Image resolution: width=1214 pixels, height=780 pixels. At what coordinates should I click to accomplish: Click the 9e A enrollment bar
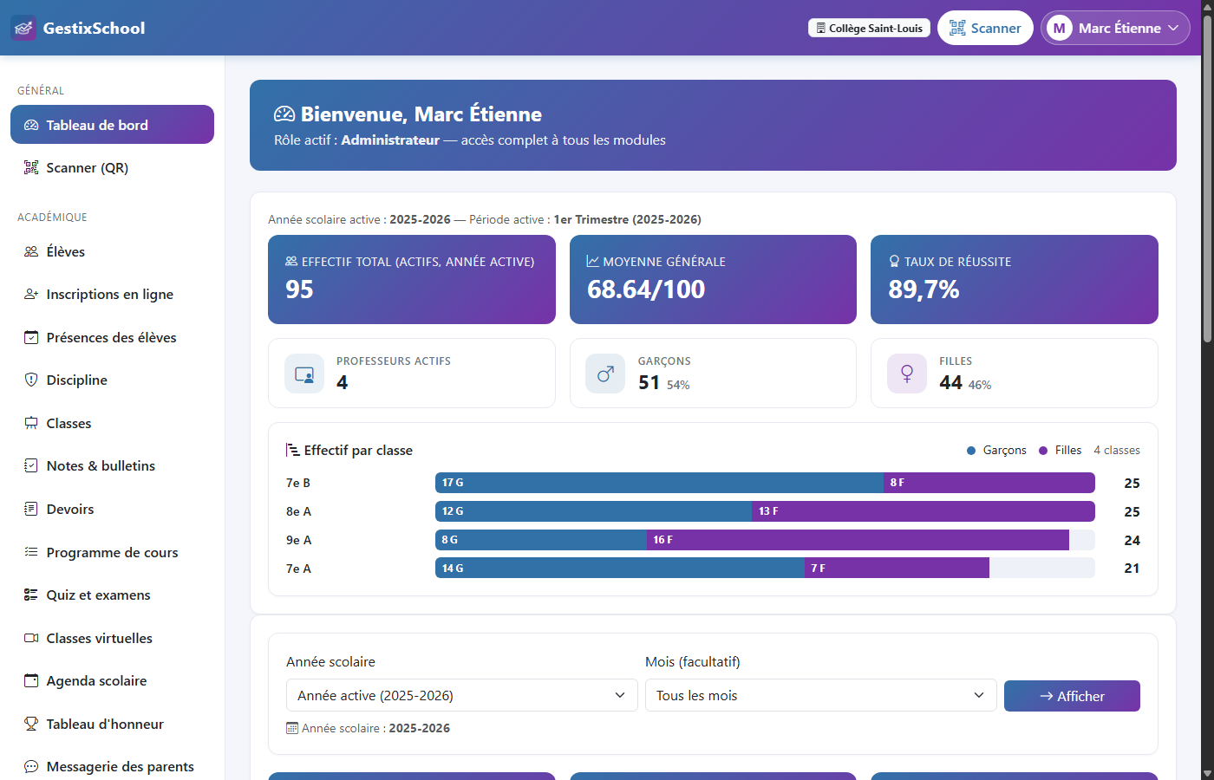(765, 540)
